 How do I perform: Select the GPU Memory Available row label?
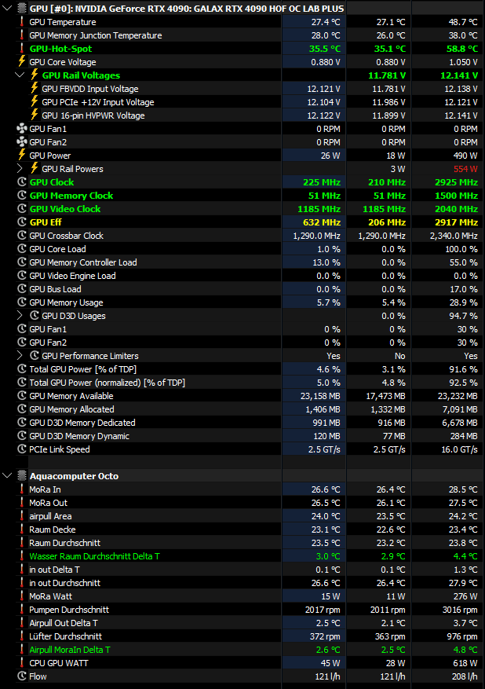(x=71, y=396)
